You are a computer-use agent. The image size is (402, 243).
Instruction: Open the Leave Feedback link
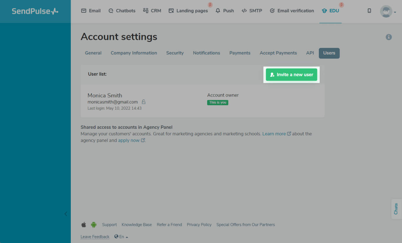95,237
